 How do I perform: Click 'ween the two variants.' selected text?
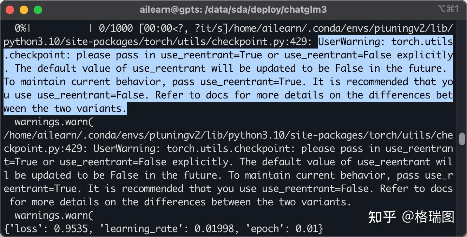[65, 109]
